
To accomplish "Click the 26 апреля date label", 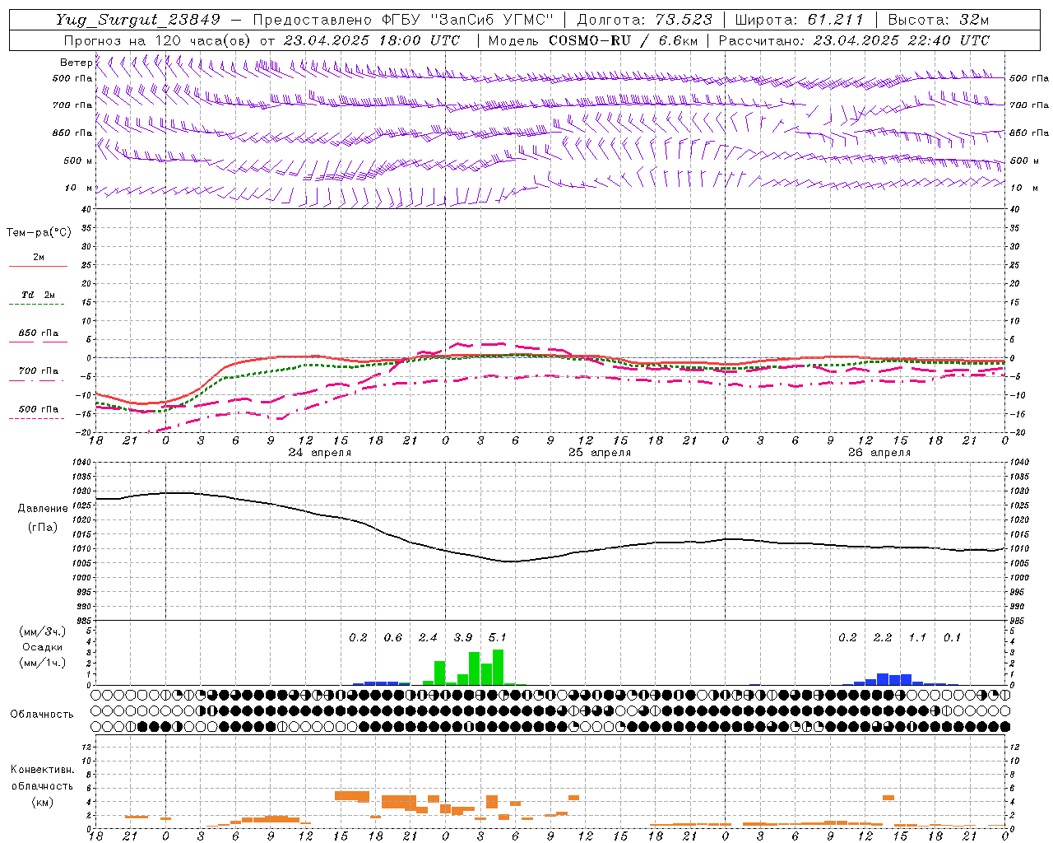I will [879, 453].
